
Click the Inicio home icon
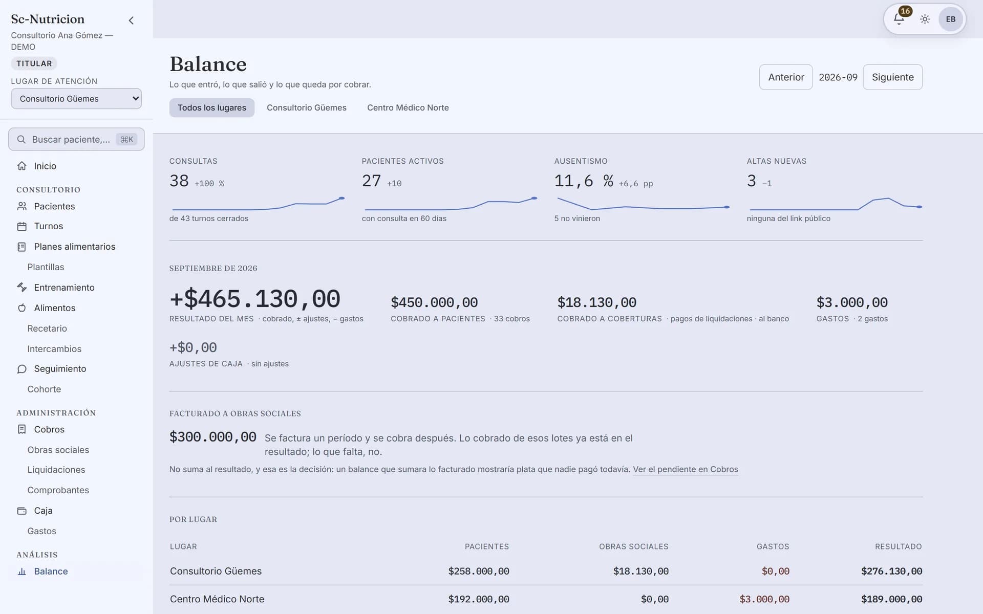pyautogui.click(x=22, y=166)
